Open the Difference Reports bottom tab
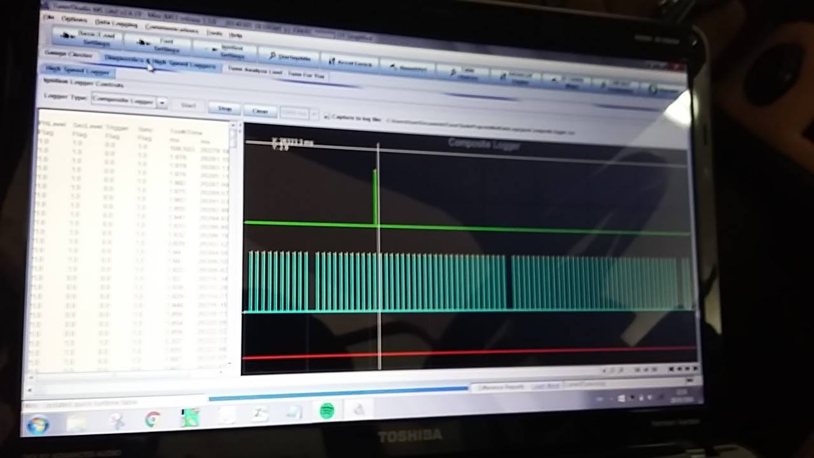The height and width of the screenshot is (458, 814). (x=502, y=387)
